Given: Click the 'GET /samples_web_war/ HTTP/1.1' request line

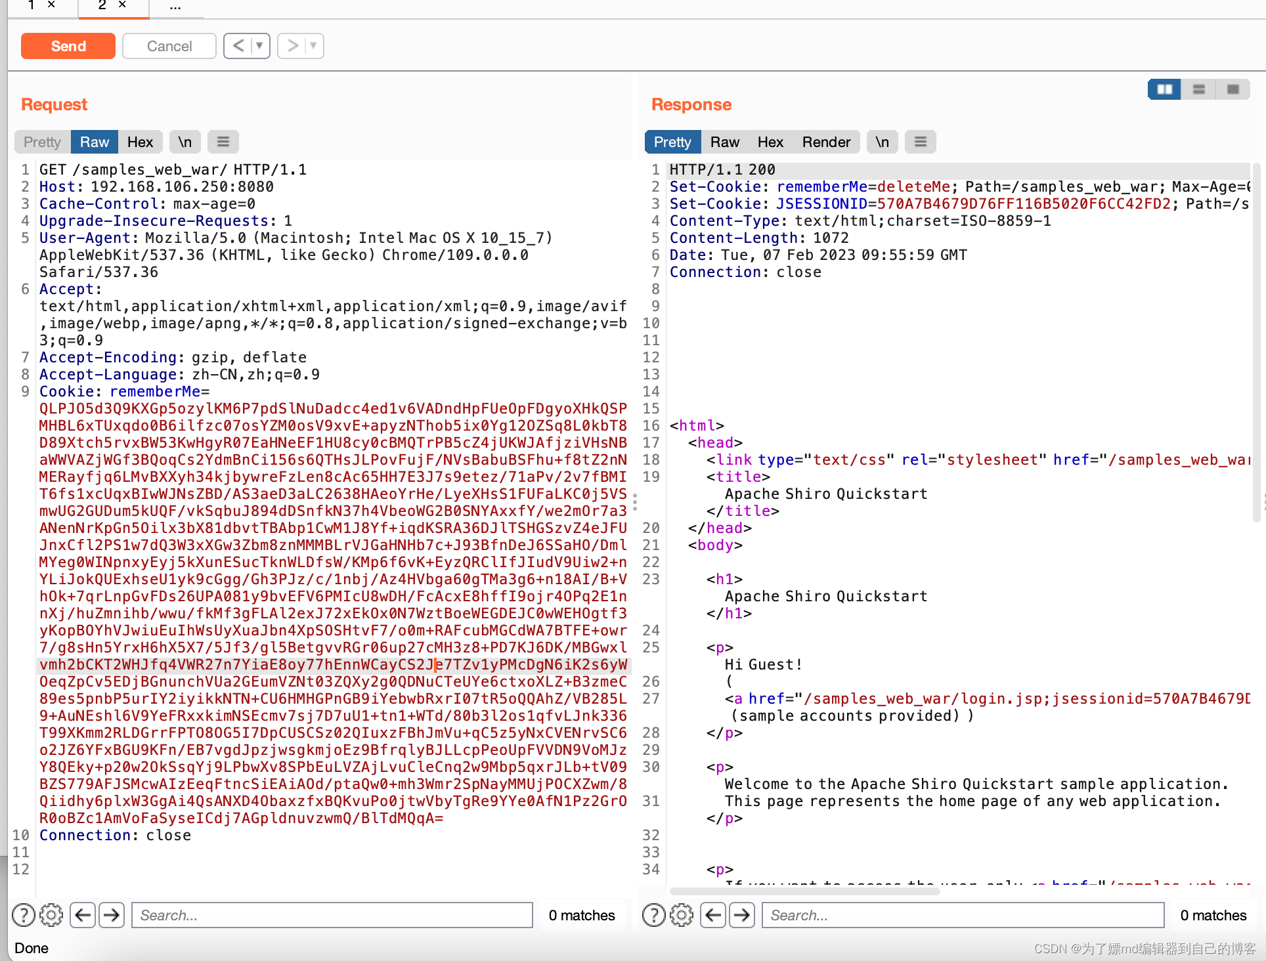Looking at the screenshot, I should coord(173,169).
